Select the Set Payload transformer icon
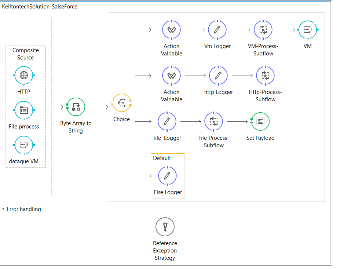This screenshot has width=344, height=269. pos(260,121)
